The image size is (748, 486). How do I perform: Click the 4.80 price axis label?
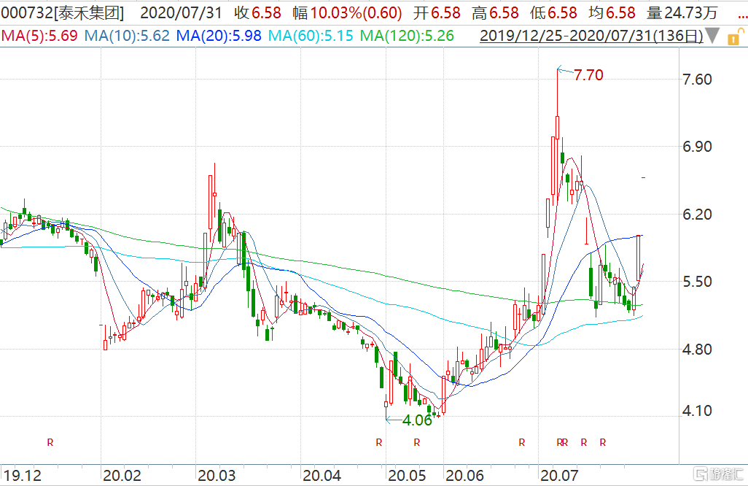click(x=698, y=350)
